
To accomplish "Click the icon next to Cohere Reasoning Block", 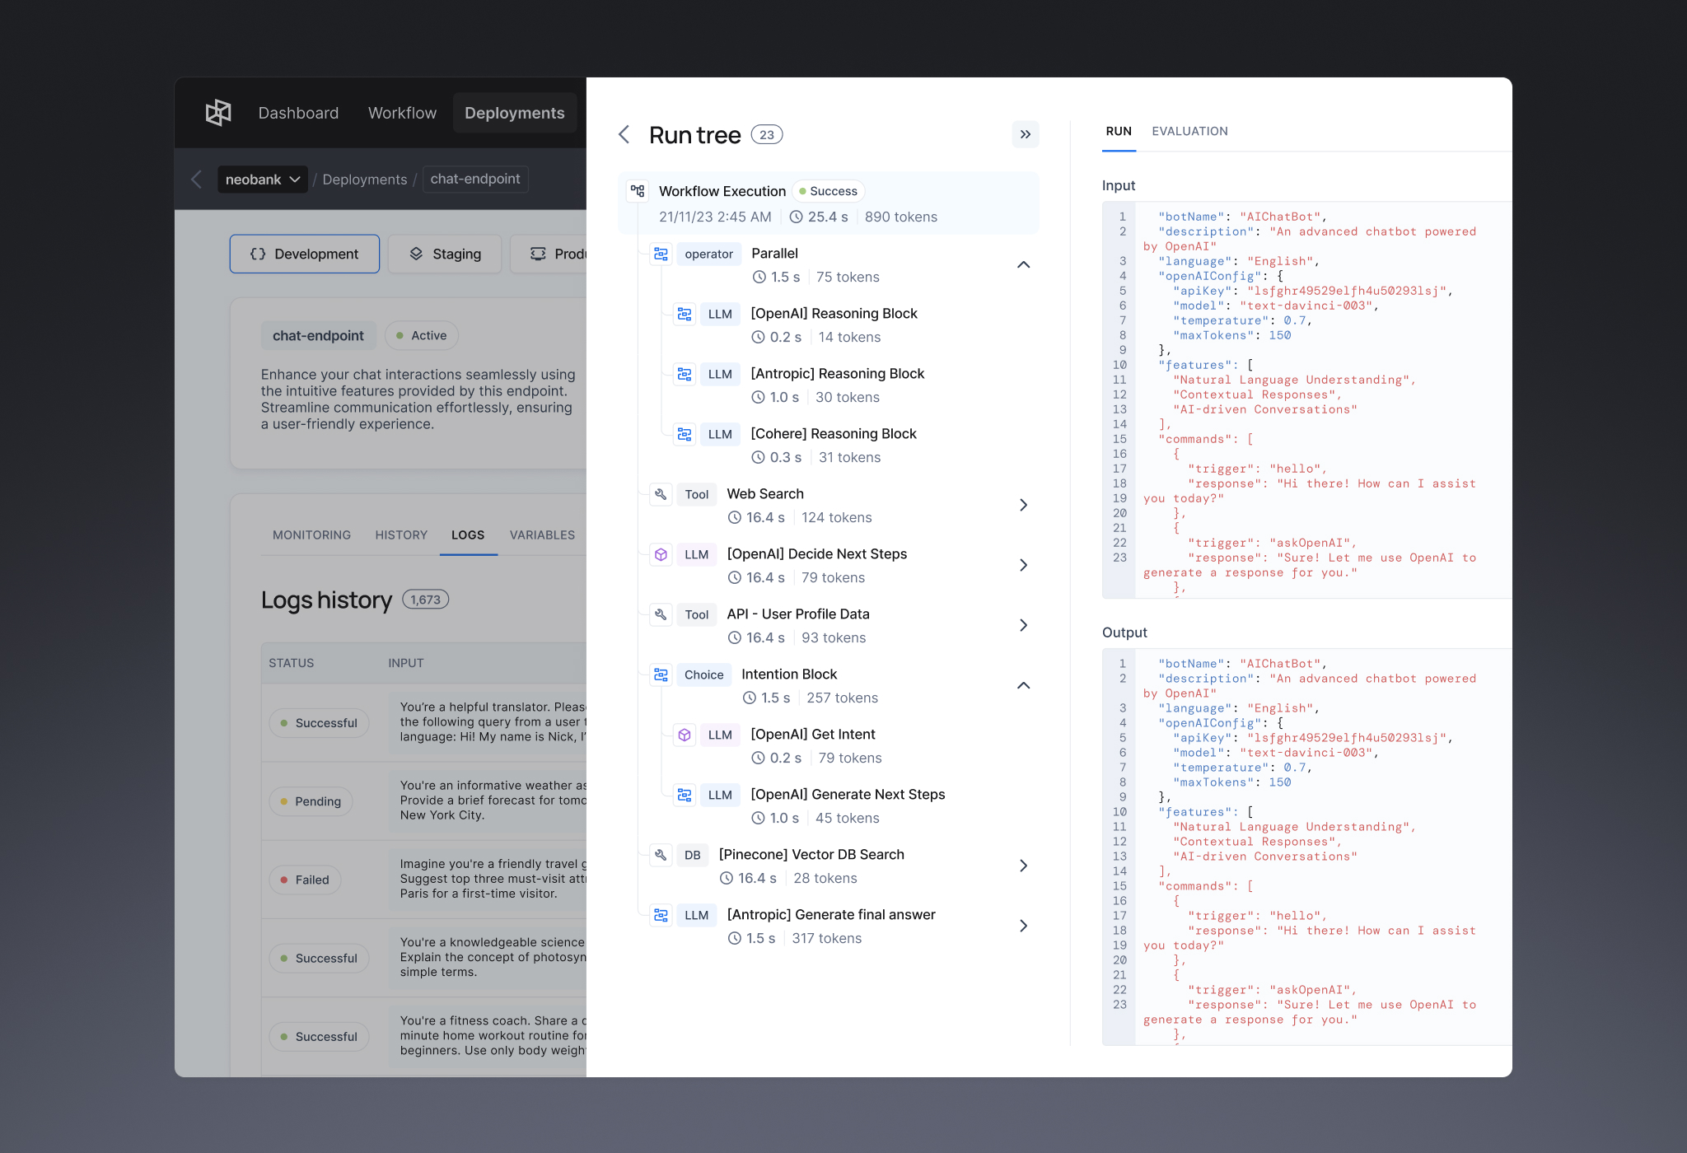I will point(684,434).
